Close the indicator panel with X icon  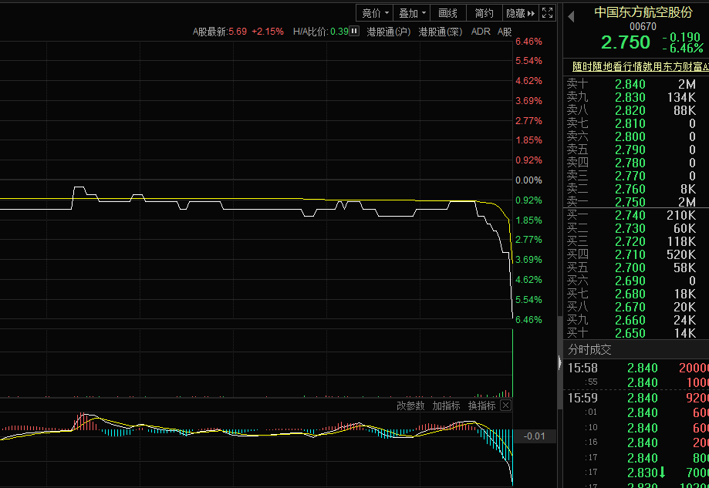(505, 406)
